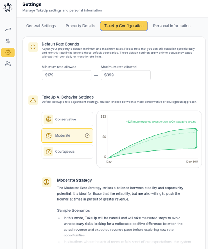Switch to General Settings tab
Viewport: 208px width, 249px height.
tap(41, 26)
